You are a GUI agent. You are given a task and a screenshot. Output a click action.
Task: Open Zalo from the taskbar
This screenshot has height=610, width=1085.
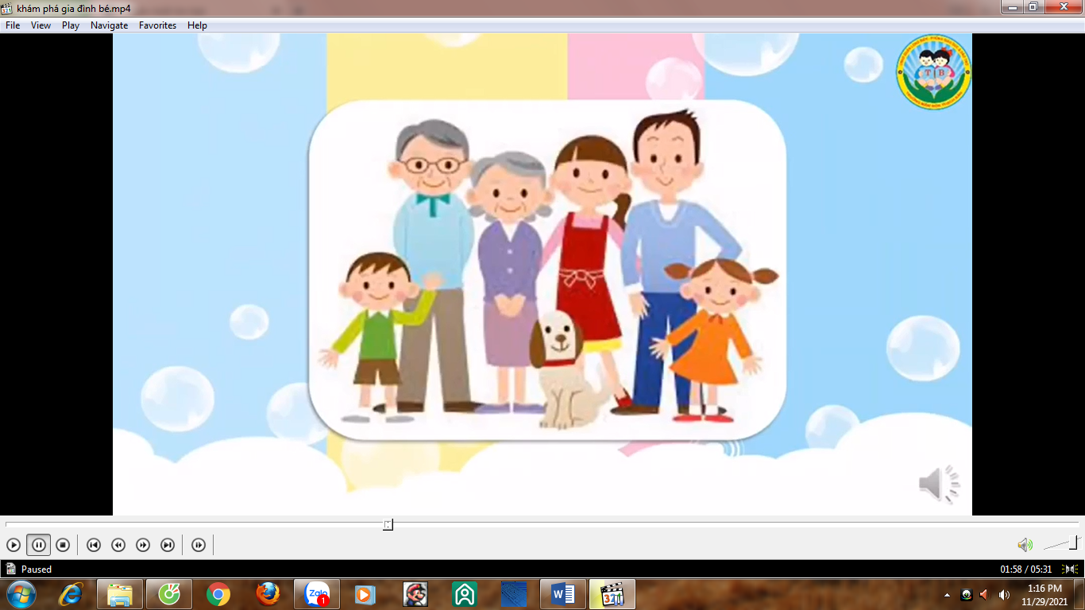[317, 594]
